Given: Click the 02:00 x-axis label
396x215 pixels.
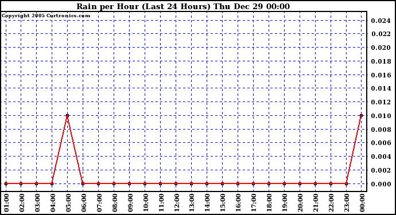Looking at the screenshot, I should click(x=22, y=203).
